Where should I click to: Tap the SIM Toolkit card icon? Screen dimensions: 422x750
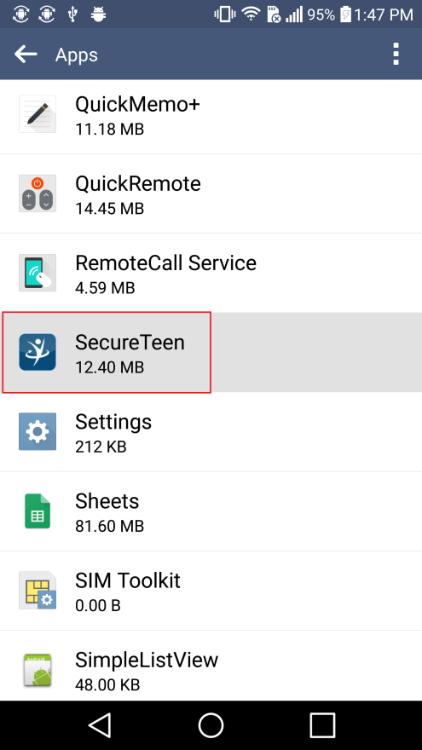coord(38,591)
